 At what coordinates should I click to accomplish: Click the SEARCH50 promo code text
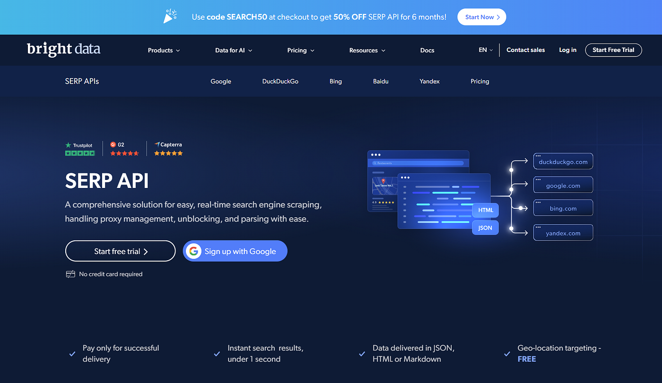click(x=247, y=17)
